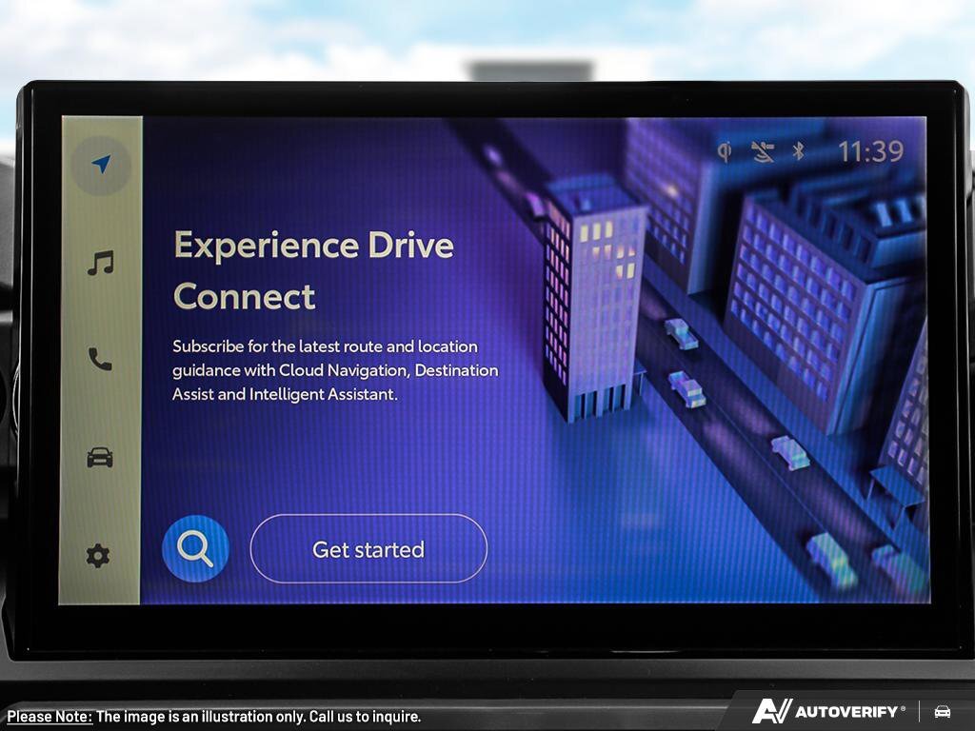Screen dimensions: 975x731
Task: Tap the Wi-Fi disconnected status icon
Action: pyautogui.click(x=762, y=151)
